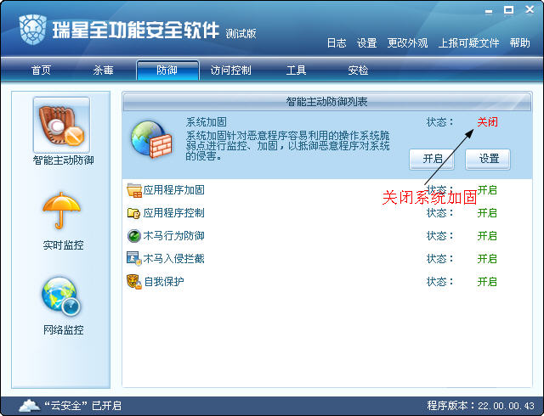544x416 pixels.
Task: Minimize the Rising security window
Action: tap(489, 11)
